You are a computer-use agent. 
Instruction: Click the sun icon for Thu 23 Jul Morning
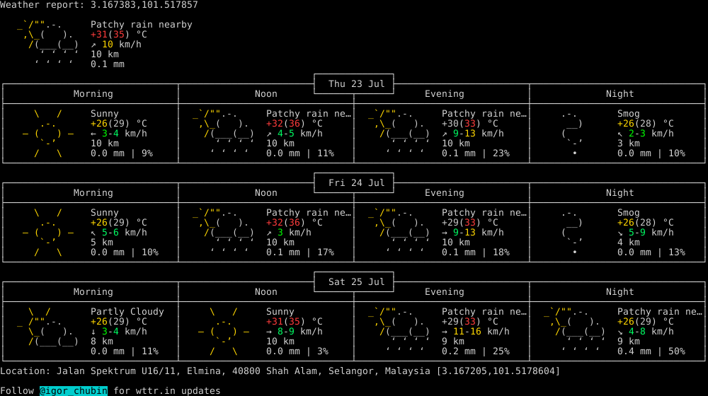(x=48, y=134)
